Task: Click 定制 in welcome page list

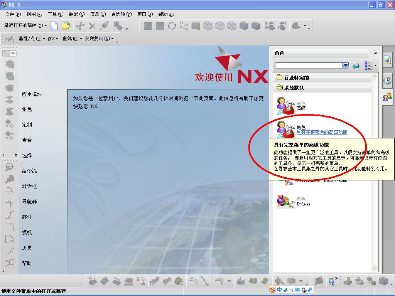Action: pyautogui.click(x=27, y=124)
